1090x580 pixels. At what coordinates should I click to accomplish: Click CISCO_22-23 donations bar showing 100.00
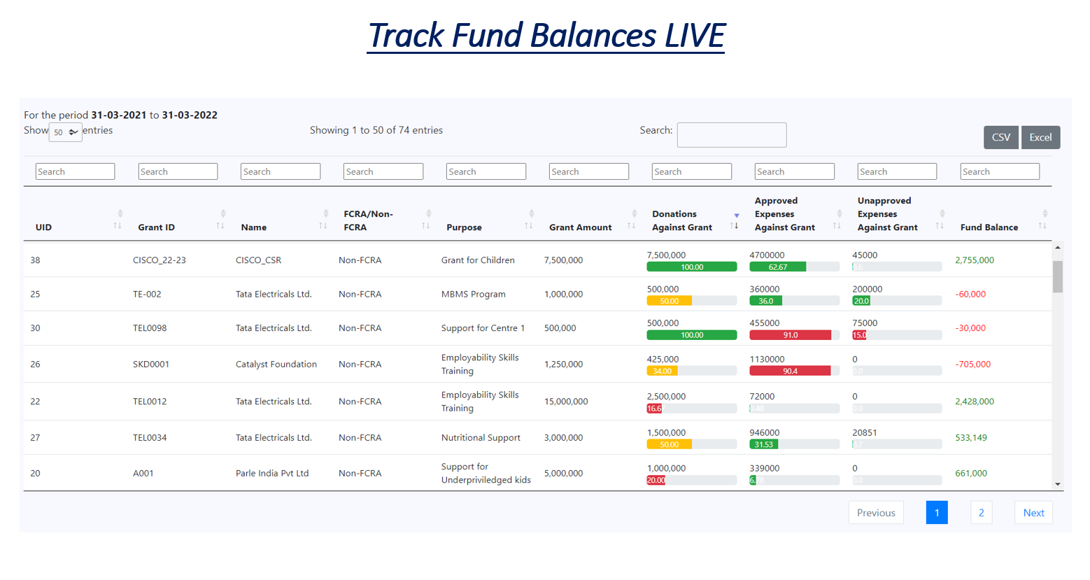click(x=692, y=267)
